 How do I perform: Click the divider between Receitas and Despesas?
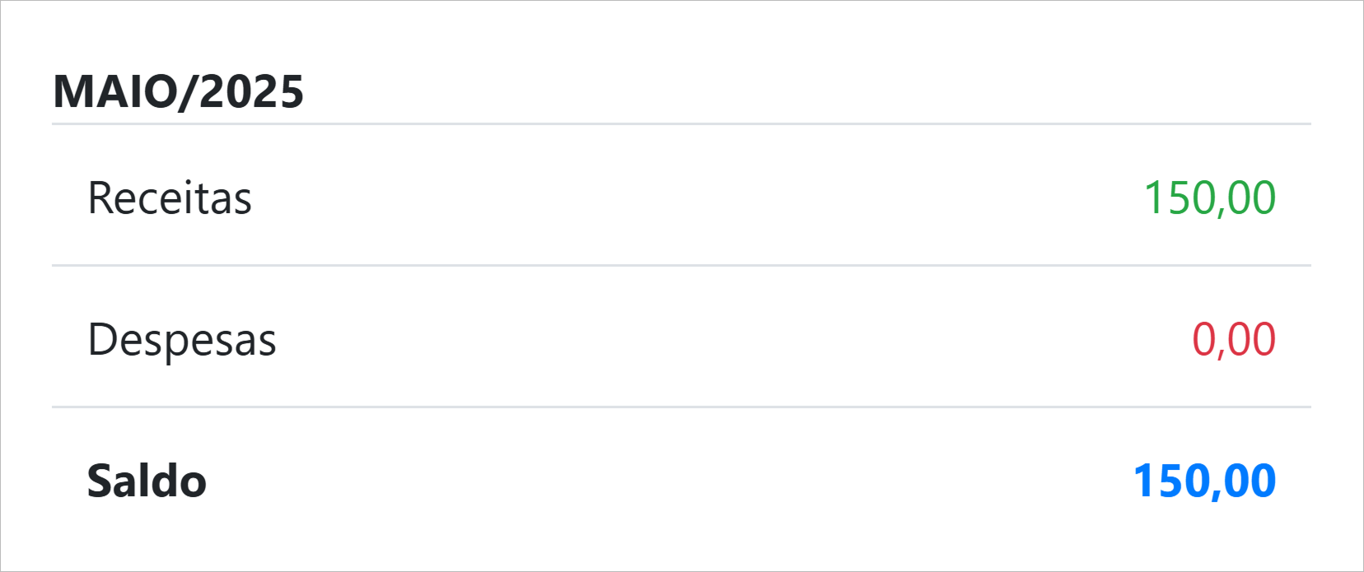[681, 266]
